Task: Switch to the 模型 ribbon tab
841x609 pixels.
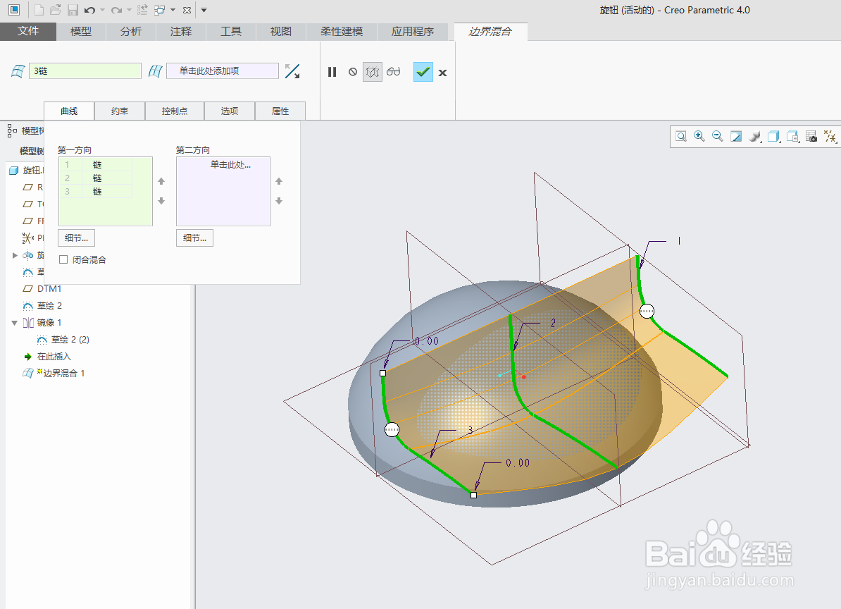Action: [x=81, y=31]
